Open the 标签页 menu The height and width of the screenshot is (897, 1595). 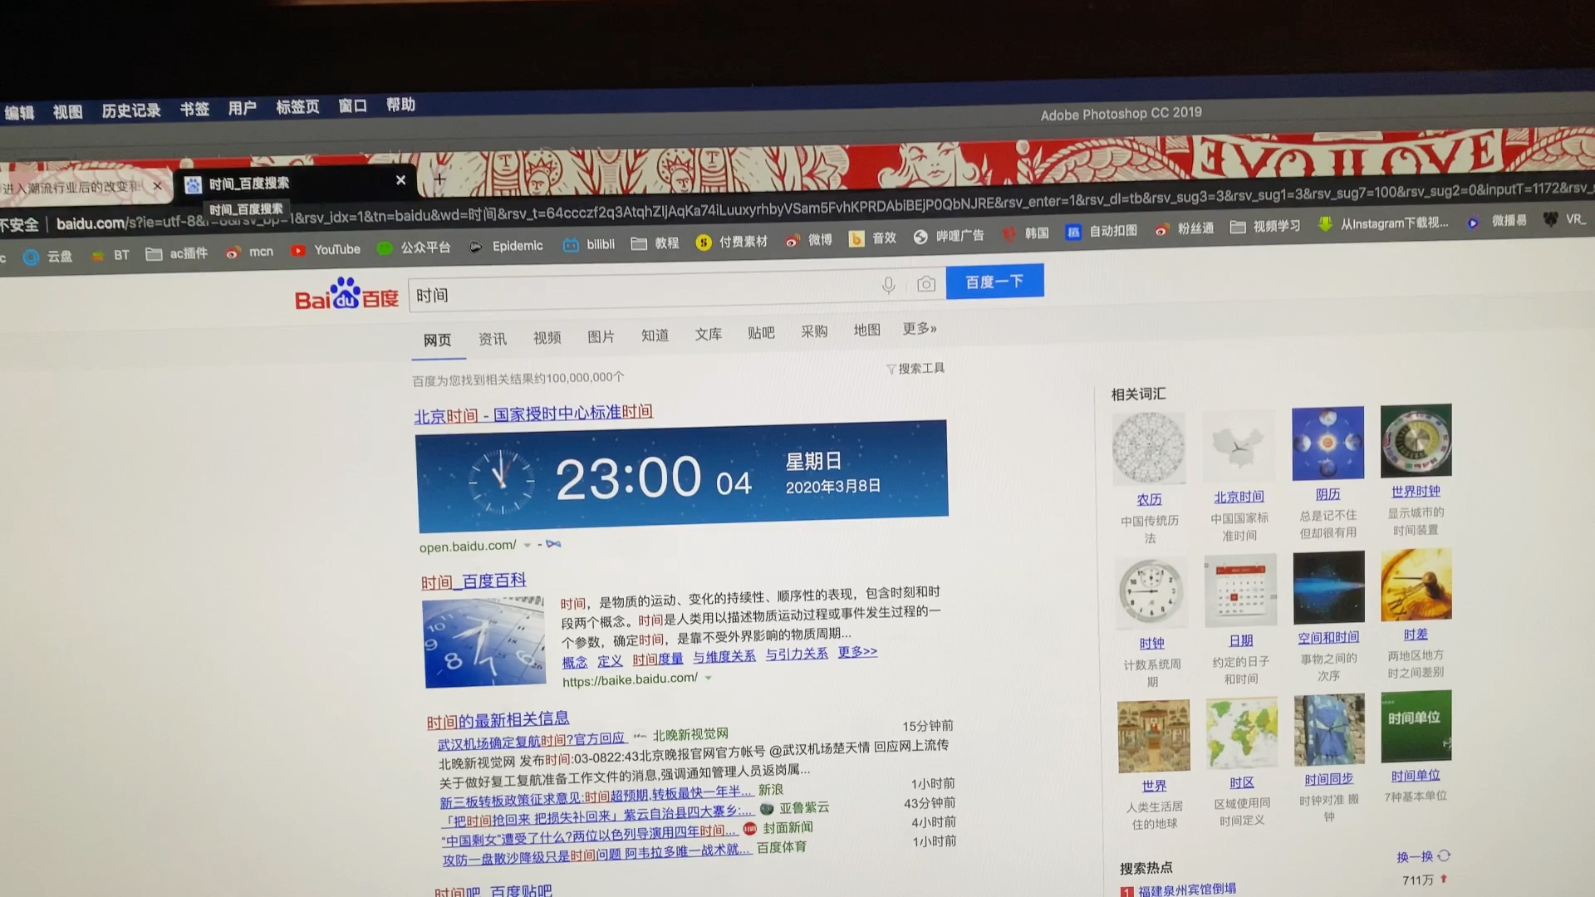click(x=297, y=107)
